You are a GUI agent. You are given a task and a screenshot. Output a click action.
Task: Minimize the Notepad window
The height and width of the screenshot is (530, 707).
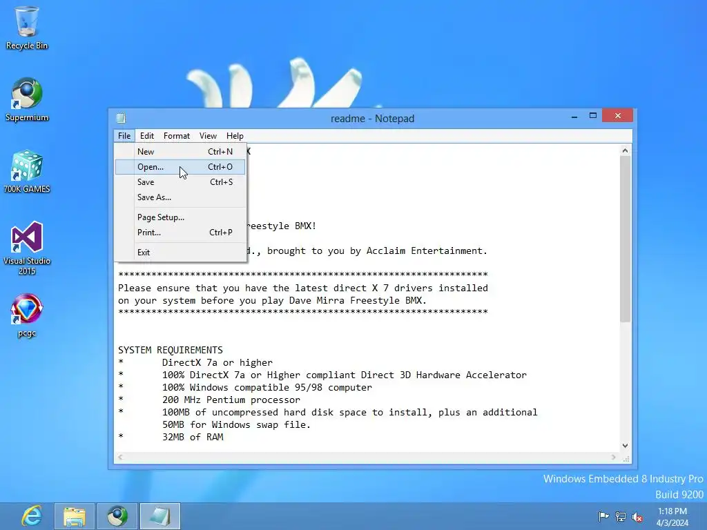574,116
